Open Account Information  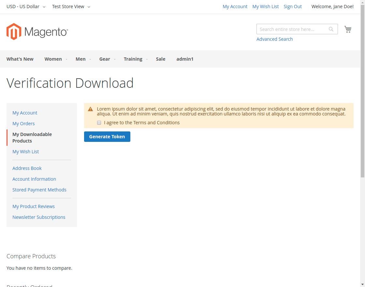[x=34, y=179]
